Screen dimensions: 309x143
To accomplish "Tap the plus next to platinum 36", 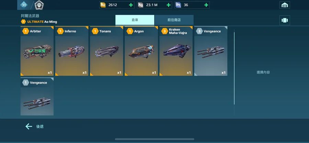I will [206, 5].
